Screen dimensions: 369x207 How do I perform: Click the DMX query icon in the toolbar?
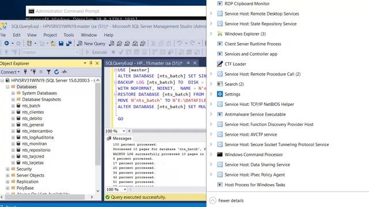[127, 44]
